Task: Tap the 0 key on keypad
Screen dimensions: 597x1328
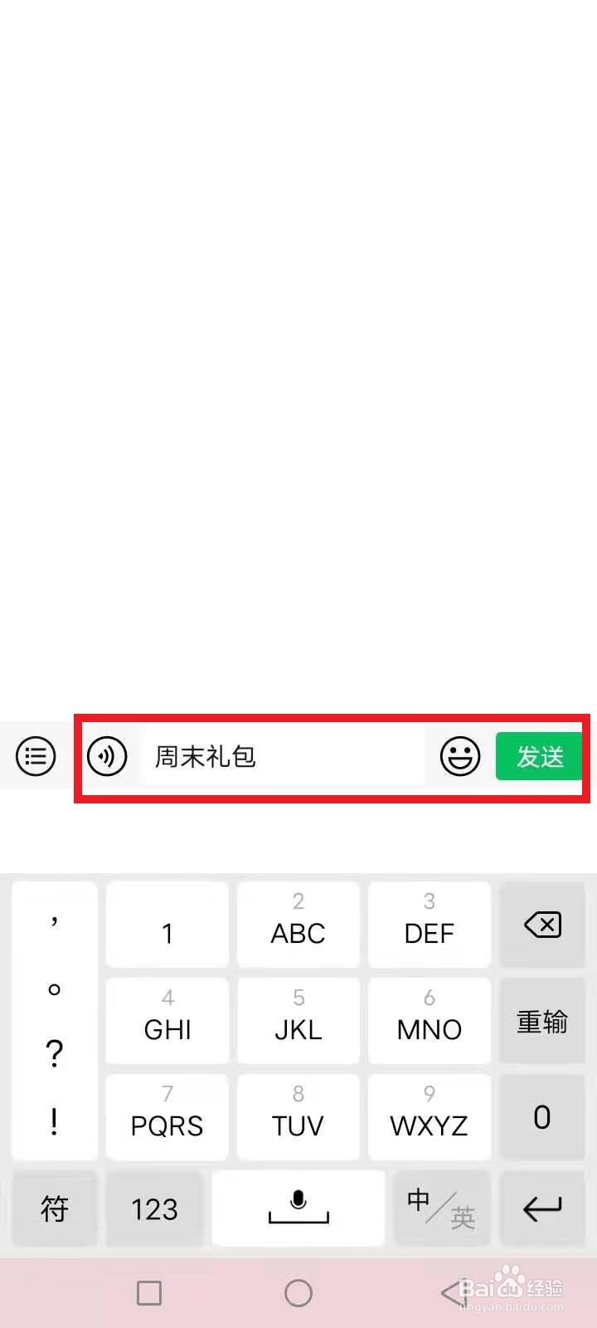Action: [x=542, y=1117]
